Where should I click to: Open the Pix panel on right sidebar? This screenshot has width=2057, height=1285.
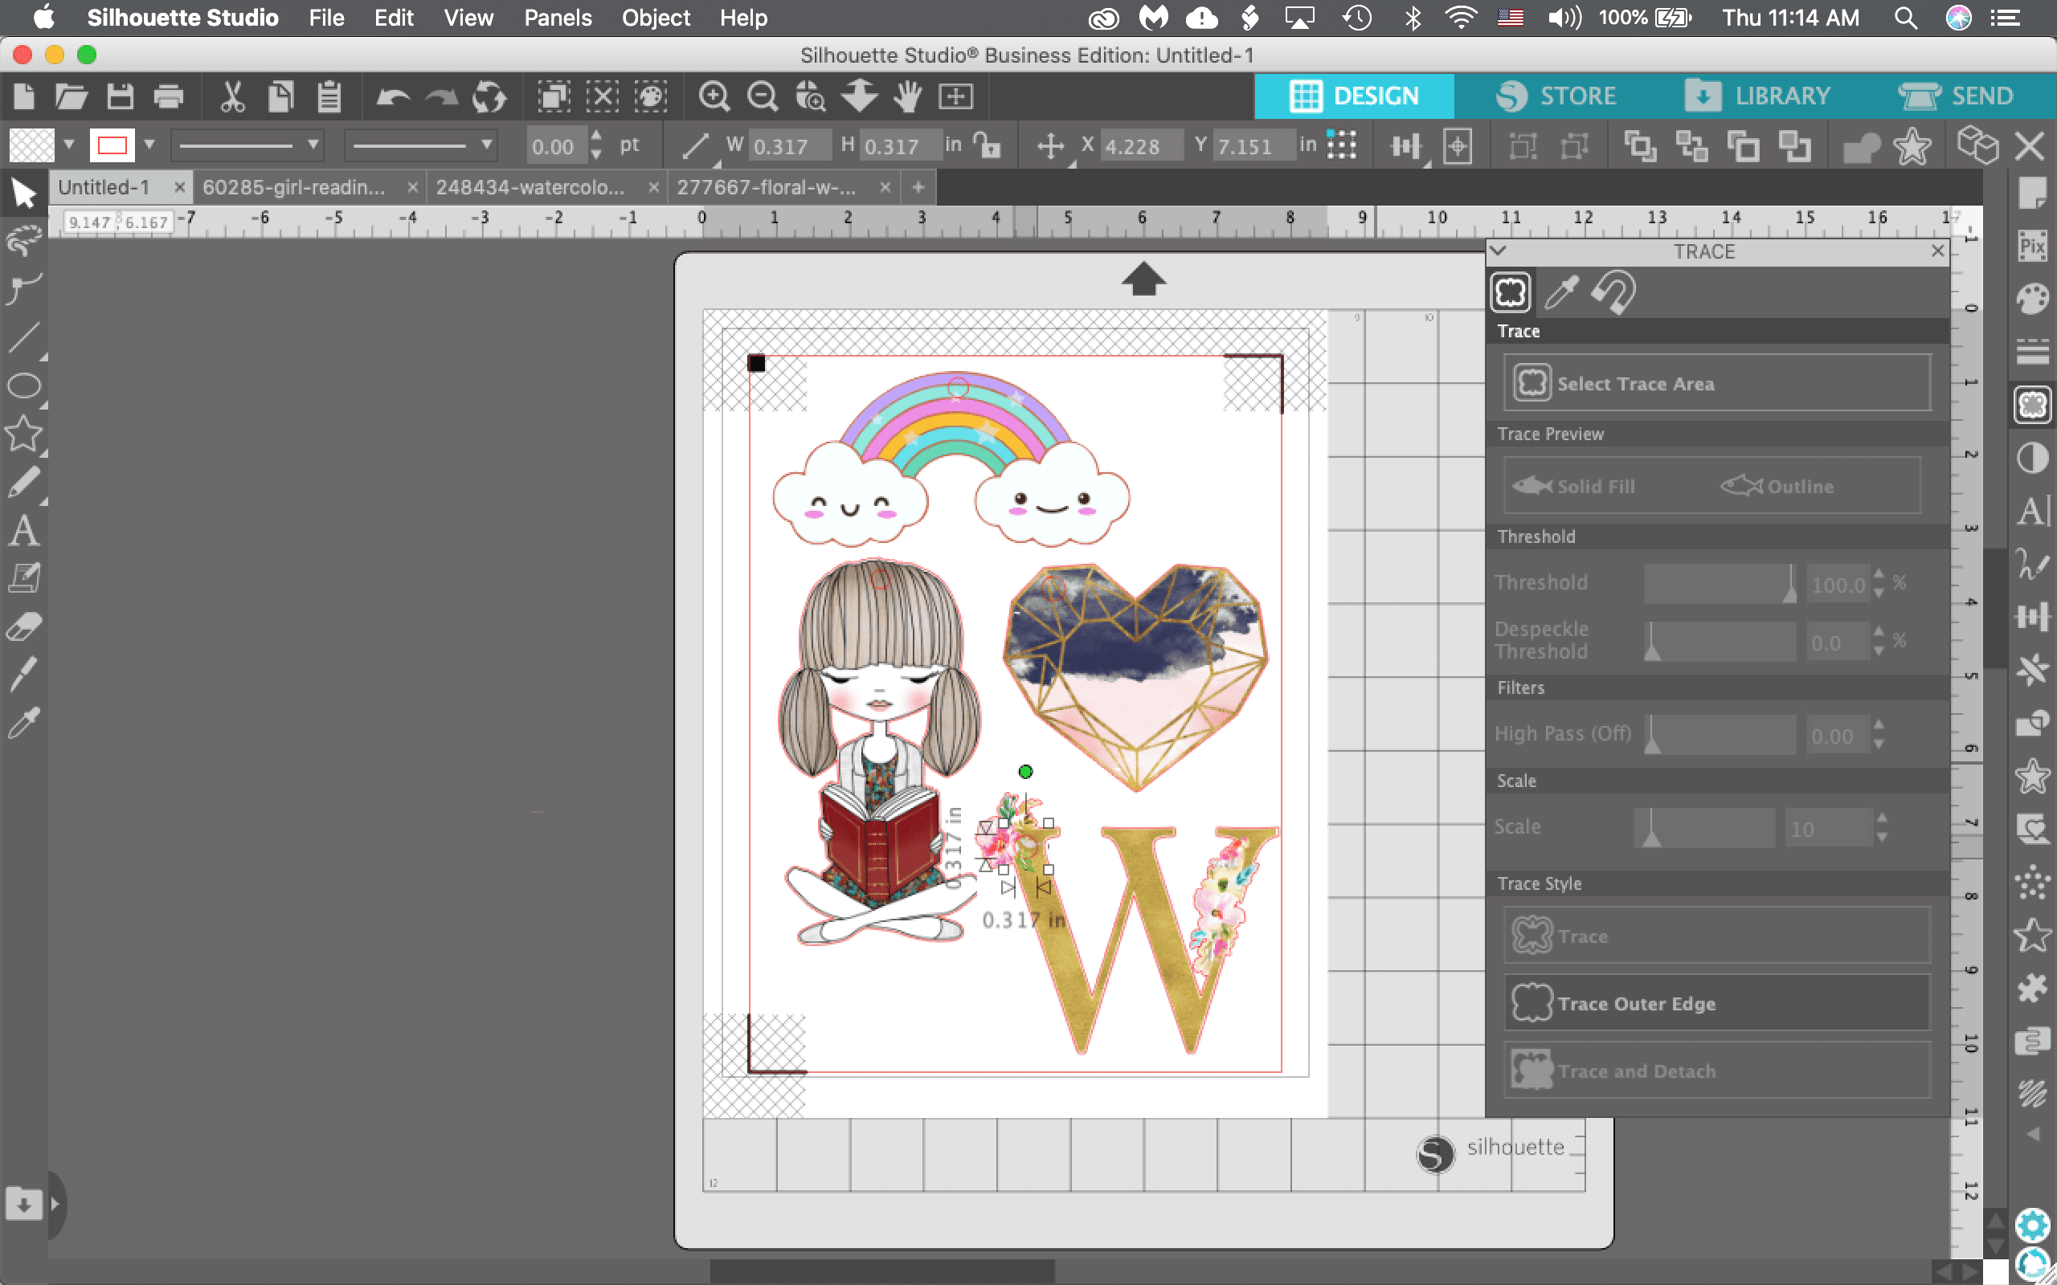2032,247
